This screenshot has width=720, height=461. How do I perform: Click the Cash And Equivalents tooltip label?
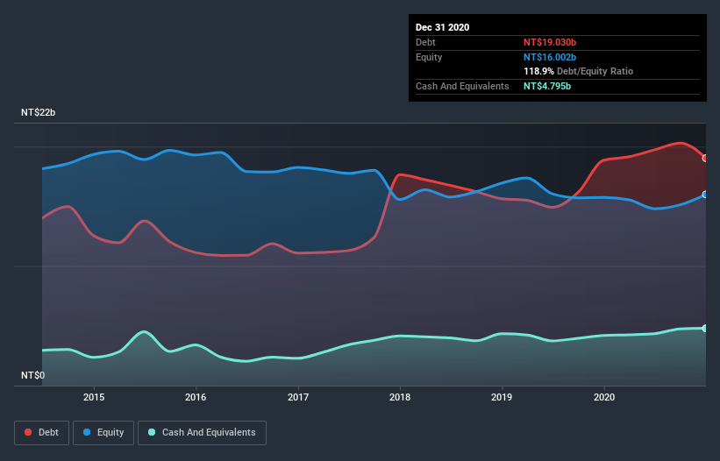(x=462, y=86)
